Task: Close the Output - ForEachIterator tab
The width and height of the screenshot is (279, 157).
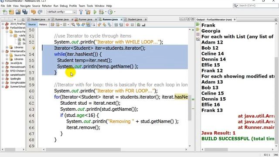Action: 235,19
